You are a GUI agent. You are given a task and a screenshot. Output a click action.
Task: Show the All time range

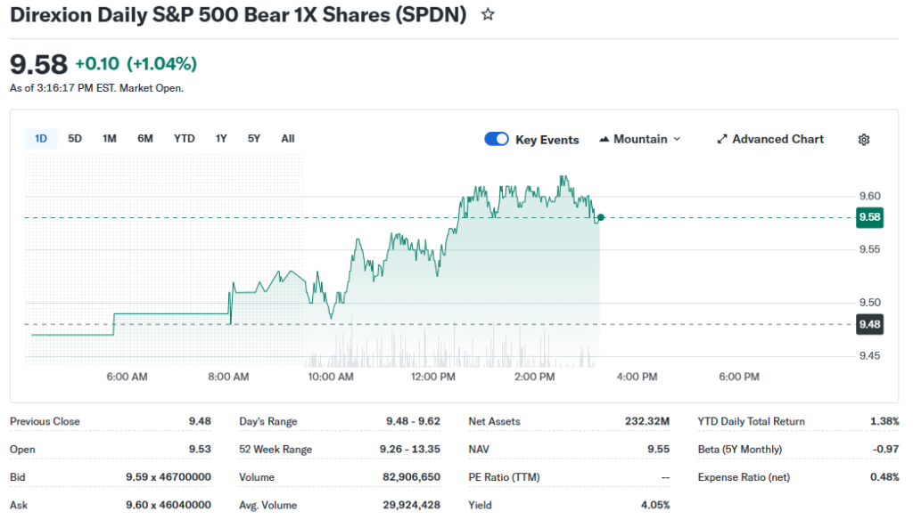[288, 138]
